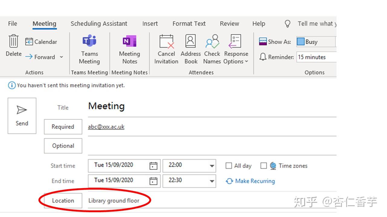The image size is (387, 217).
Task: Open Reminder 15 minutes dropdown
Action: pyautogui.click(x=317, y=57)
